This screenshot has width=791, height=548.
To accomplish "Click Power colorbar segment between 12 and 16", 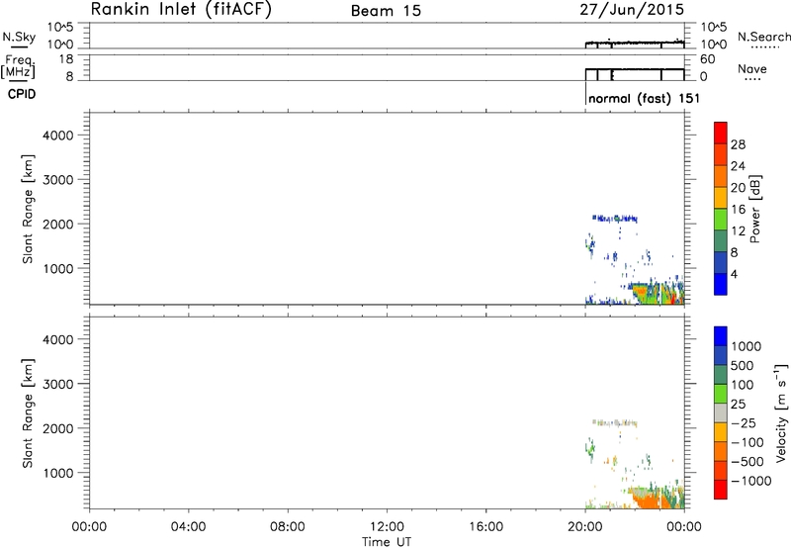I will click(x=721, y=219).
